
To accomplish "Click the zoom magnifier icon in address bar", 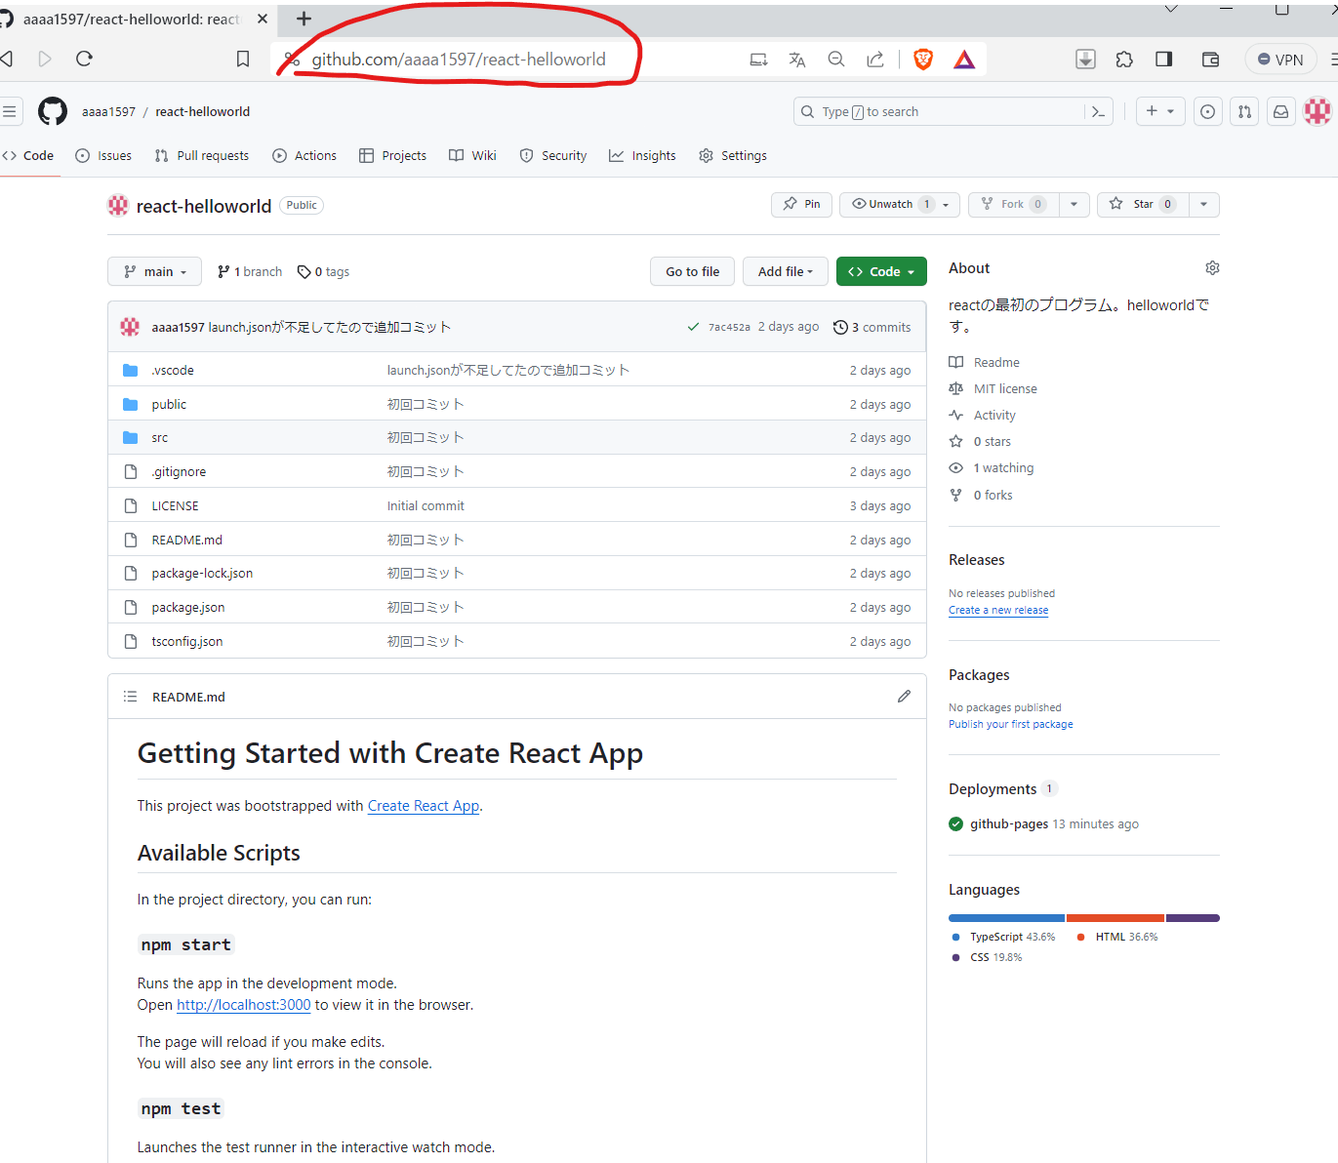I will tap(836, 60).
